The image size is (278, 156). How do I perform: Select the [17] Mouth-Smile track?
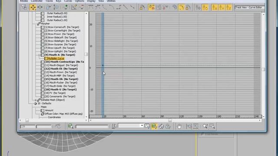click(x=60, y=86)
